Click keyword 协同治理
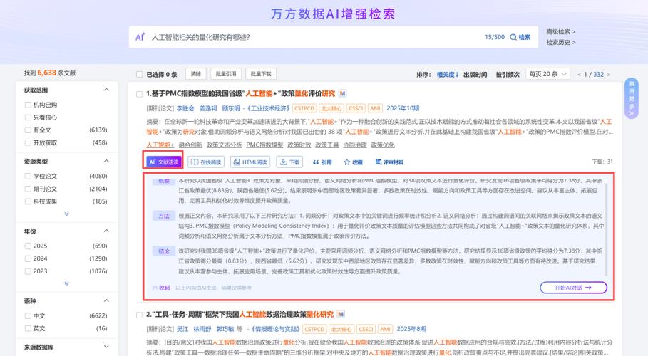This screenshot has width=648, height=356. pos(354,145)
